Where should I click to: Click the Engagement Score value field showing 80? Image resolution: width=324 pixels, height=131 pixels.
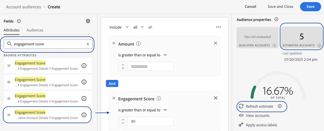(150, 122)
